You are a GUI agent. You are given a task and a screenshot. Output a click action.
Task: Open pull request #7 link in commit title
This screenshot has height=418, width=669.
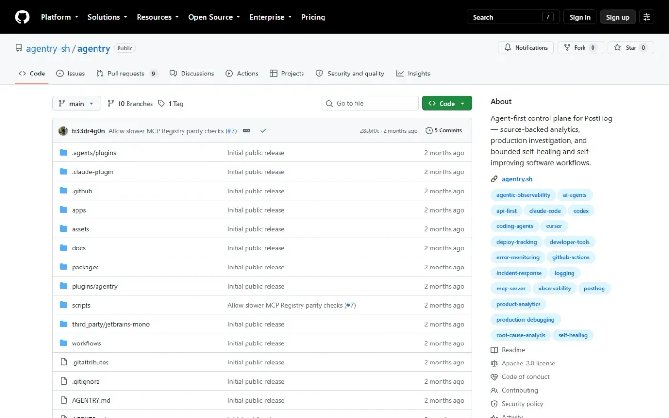click(x=231, y=131)
